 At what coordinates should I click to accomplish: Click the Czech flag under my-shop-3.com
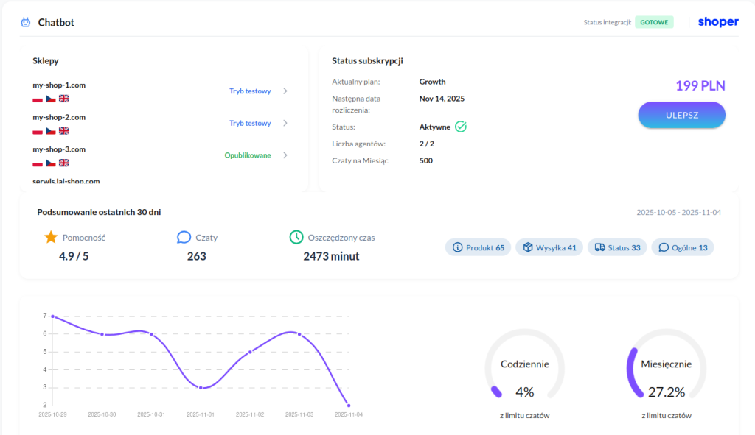pyautogui.click(x=51, y=163)
